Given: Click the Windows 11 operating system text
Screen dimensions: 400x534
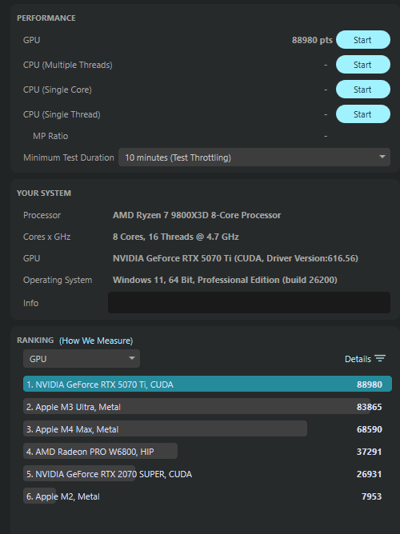Looking at the screenshot, I should click(225, 280).
